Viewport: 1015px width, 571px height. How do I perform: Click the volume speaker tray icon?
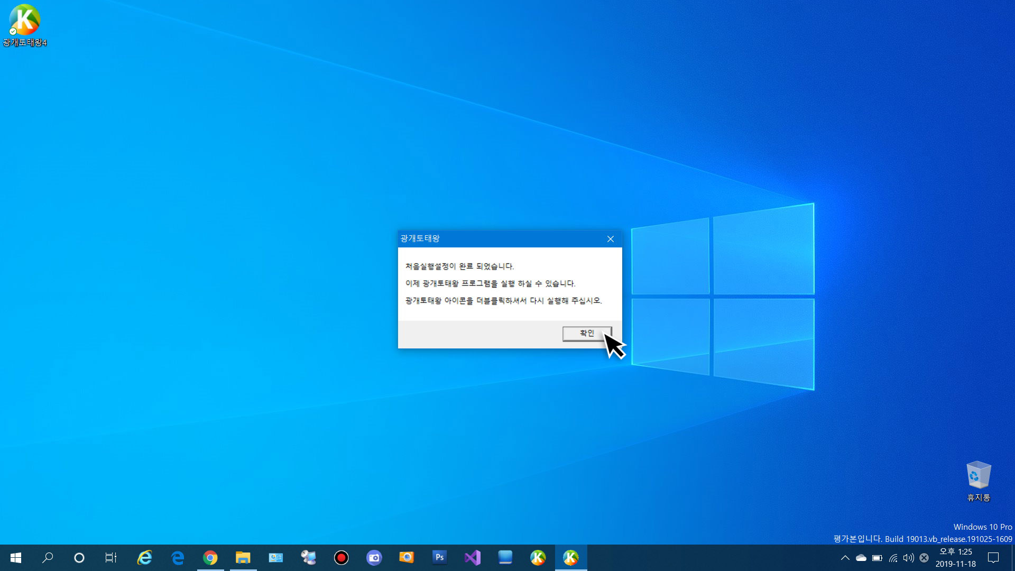pyautogui.click(x=908, y=558)
